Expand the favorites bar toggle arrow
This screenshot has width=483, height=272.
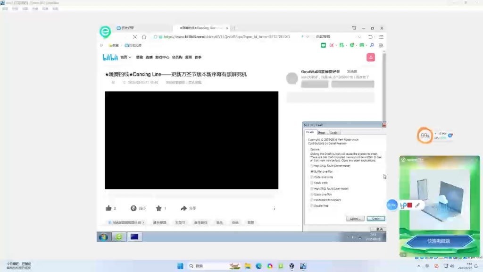click(101, 45)
